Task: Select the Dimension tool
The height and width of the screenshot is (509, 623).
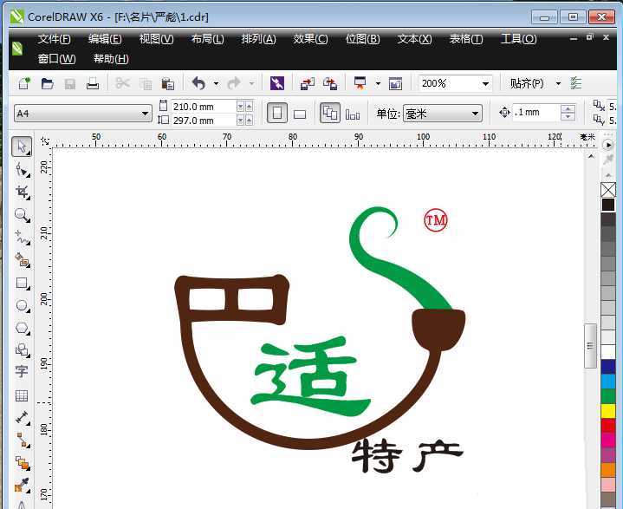Action: pos(22,418)
